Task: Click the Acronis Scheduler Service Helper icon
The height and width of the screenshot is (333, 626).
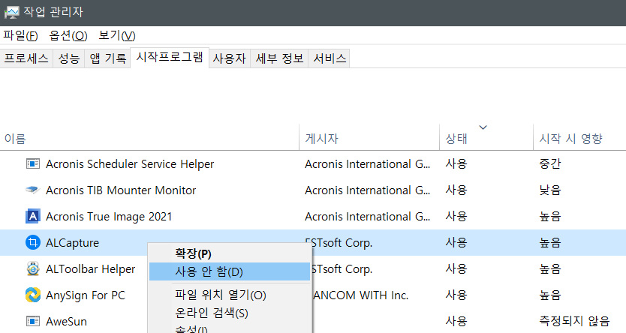Action: pyautogui.click(x=33, y=163)
